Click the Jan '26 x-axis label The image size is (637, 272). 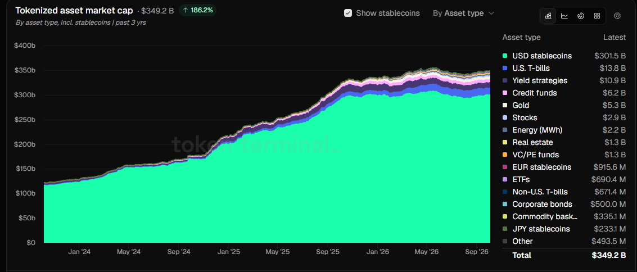tap(377, 252)
